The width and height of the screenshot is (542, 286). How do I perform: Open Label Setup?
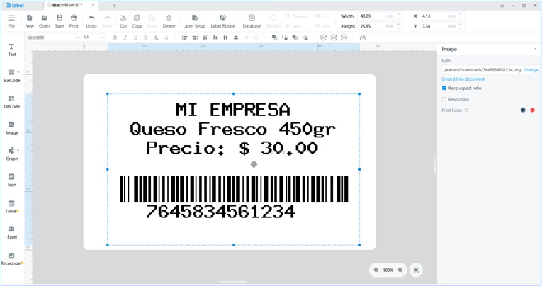pyautogui.click(x=194, y=21)
